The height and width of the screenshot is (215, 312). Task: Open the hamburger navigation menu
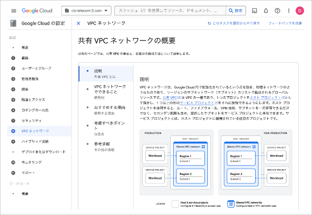coord(14,11)
